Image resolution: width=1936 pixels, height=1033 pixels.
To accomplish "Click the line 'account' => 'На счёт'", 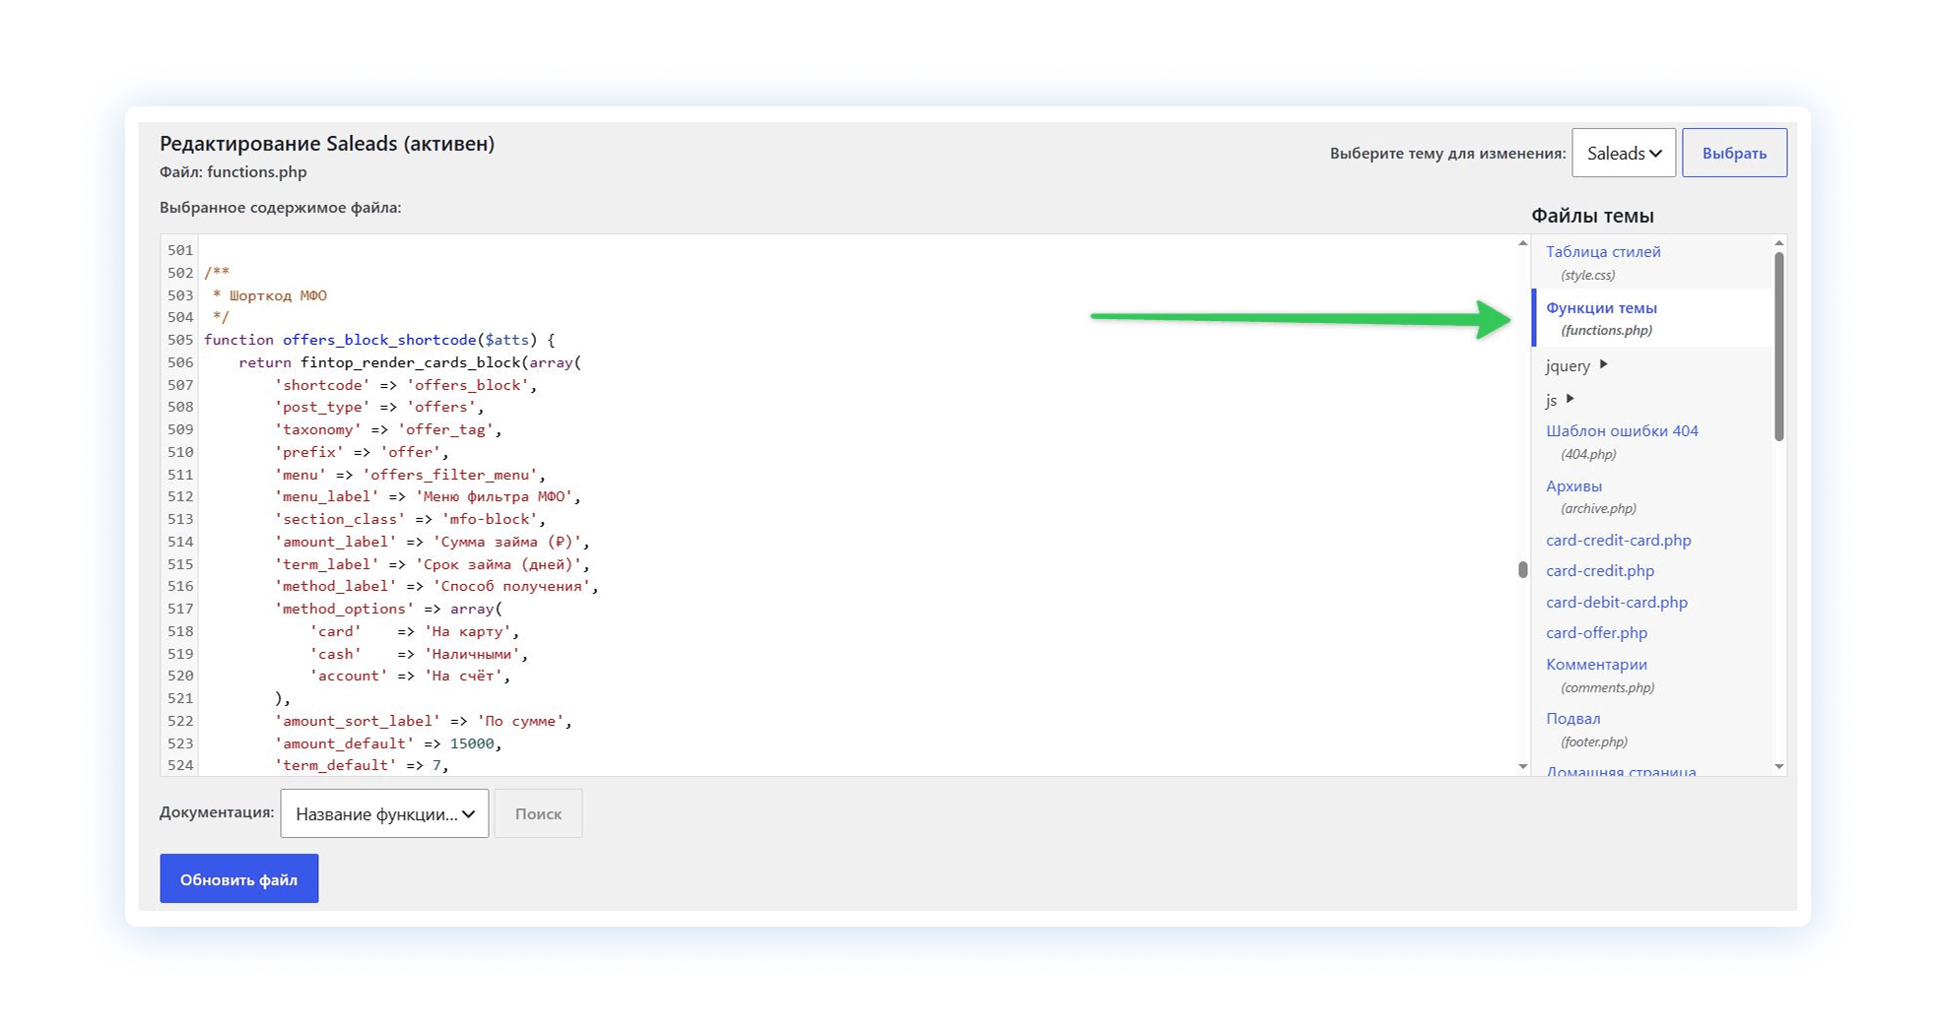I will 410,676.
